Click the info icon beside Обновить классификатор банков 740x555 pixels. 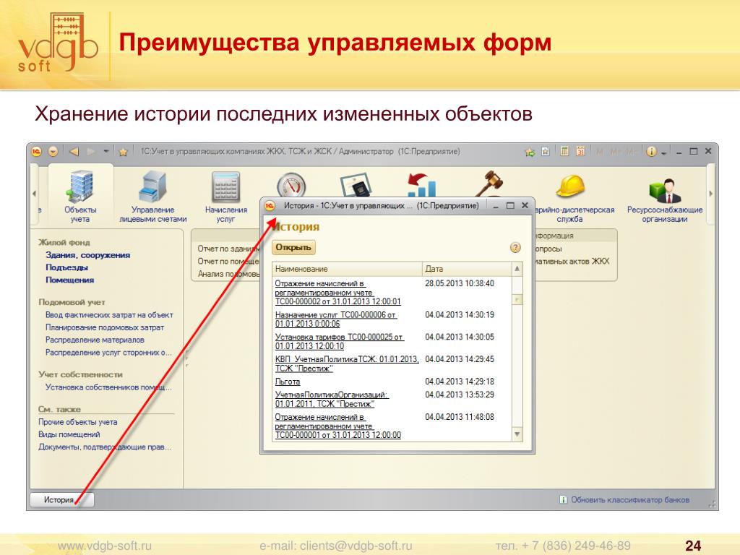(563, 500)
